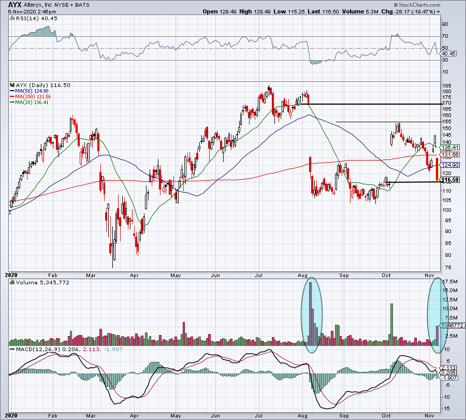Click the bar-chart icon beside the Volume label

coord(12,282)
